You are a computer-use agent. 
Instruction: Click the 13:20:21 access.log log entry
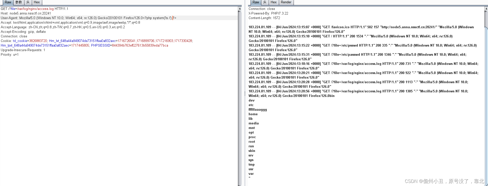[363, 75]
